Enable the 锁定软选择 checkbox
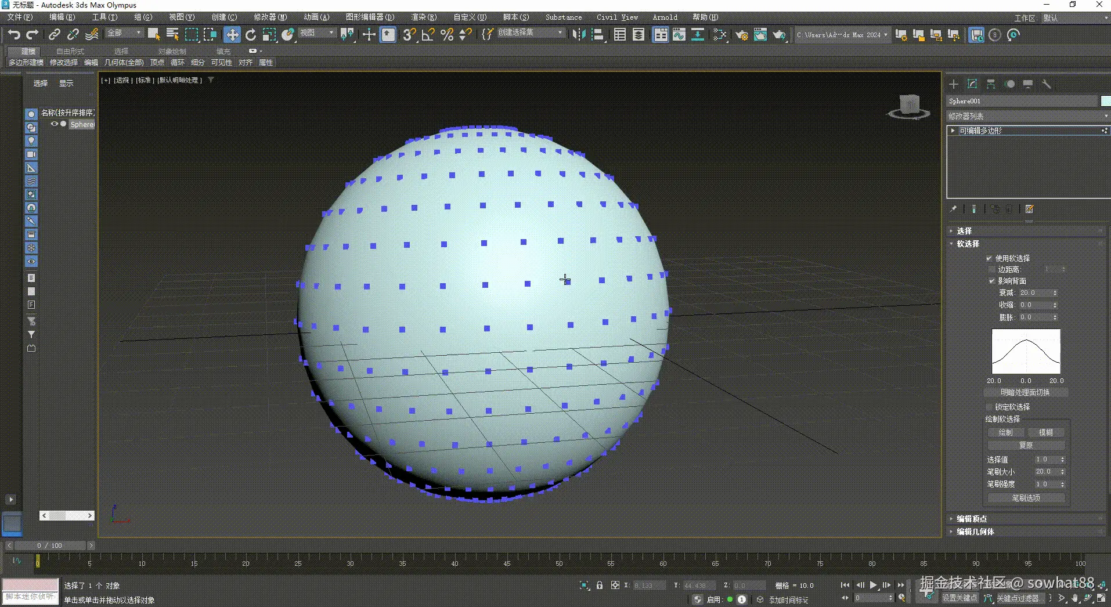 click(988, 406)
